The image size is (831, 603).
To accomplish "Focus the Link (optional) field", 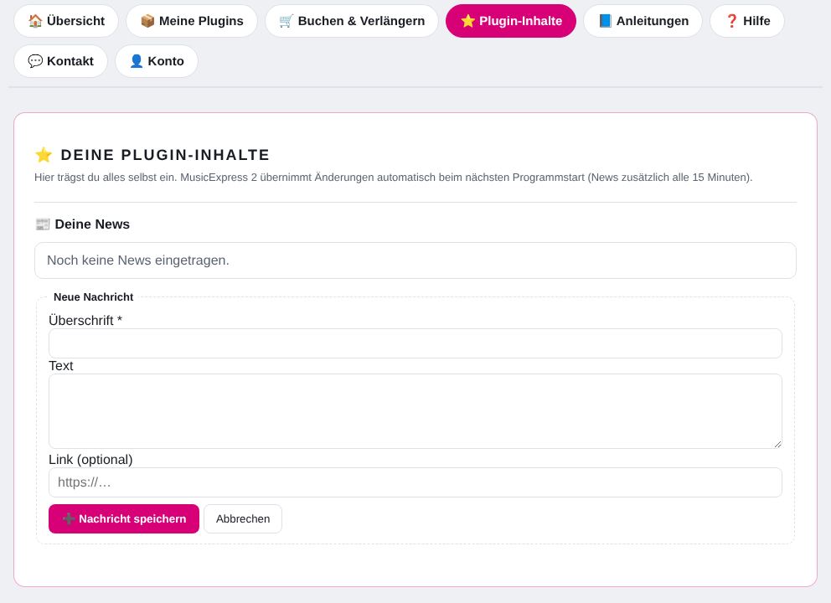I will [x=415, y=482].
